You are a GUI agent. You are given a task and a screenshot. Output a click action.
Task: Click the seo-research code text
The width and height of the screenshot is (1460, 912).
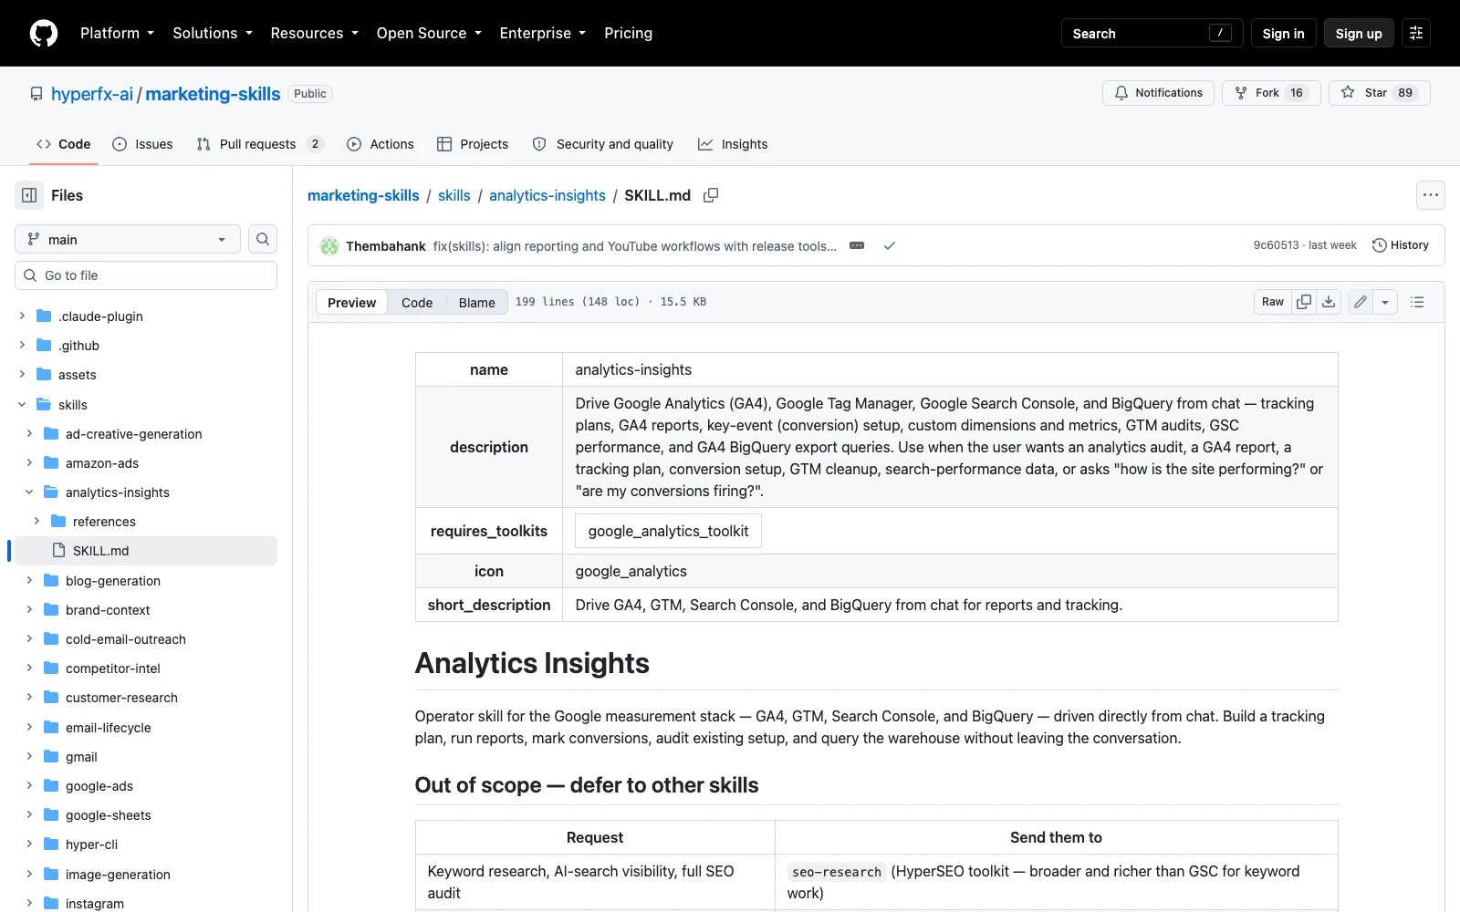click(837, 872)
